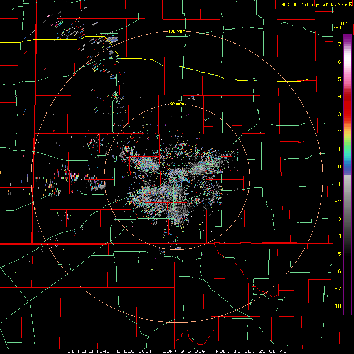Viewport: 354px width, 354px height.
Task: Click the 4 value on the scale
Action: [339, 97]
